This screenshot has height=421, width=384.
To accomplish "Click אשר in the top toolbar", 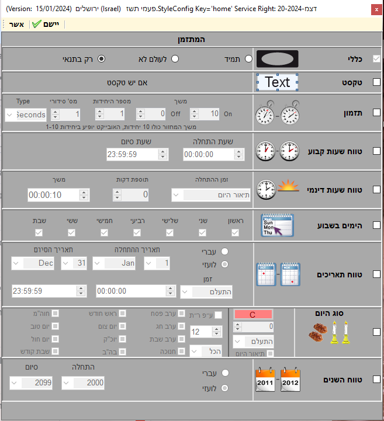I will pos(16,24).
